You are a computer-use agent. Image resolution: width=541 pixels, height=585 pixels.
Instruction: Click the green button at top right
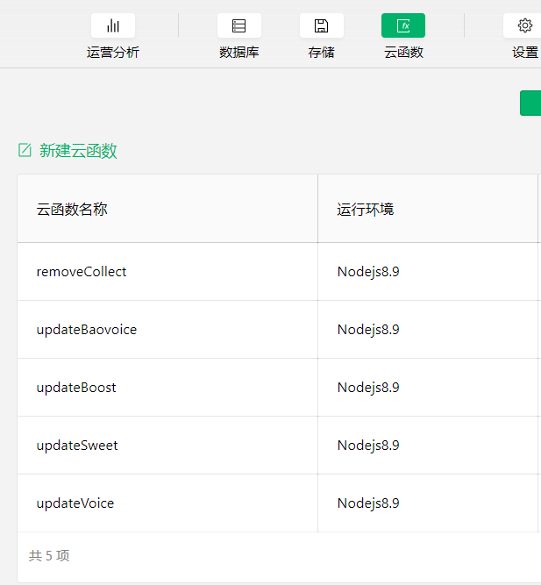(x=530, y=103)
